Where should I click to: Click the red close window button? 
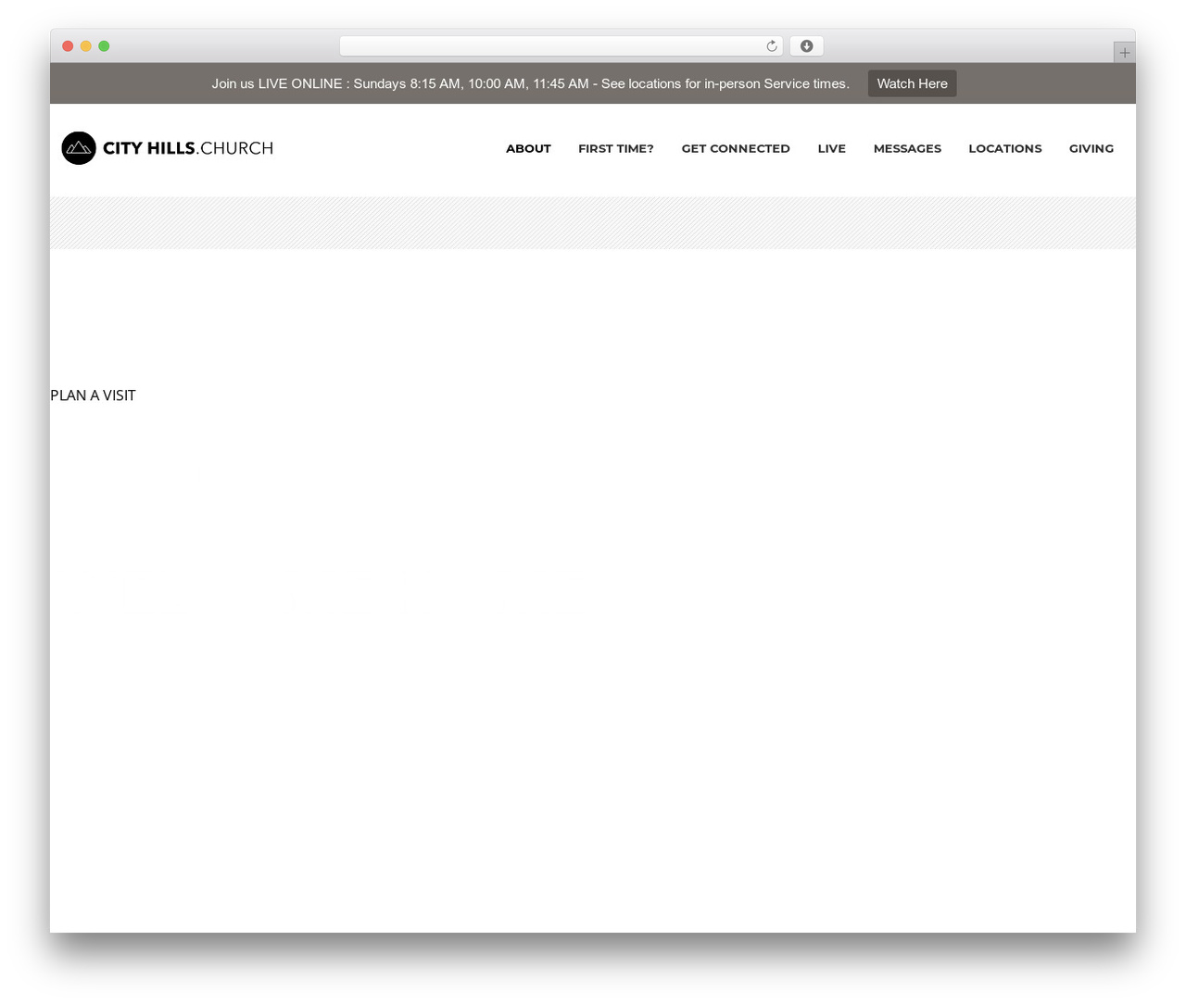(68, 46)
